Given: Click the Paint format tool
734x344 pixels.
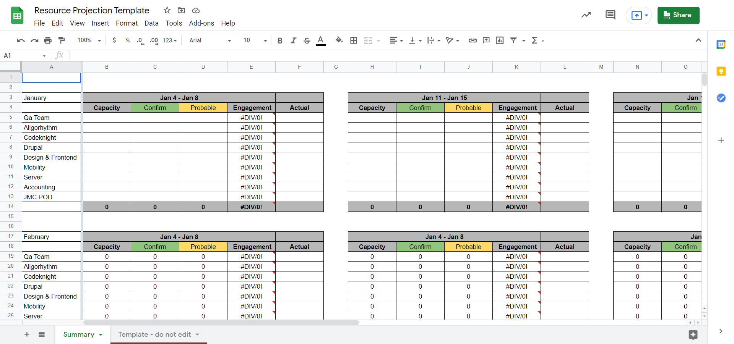Looking at the screenshot, I should tap(62, 40).
